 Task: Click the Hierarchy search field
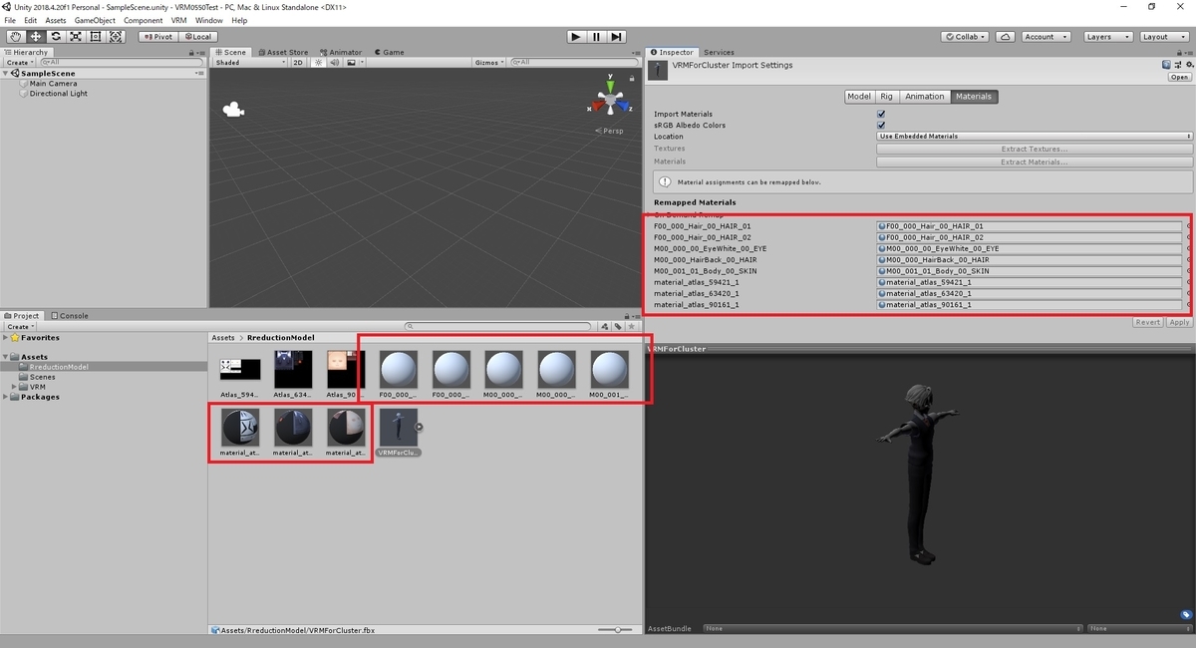point(120,62)
